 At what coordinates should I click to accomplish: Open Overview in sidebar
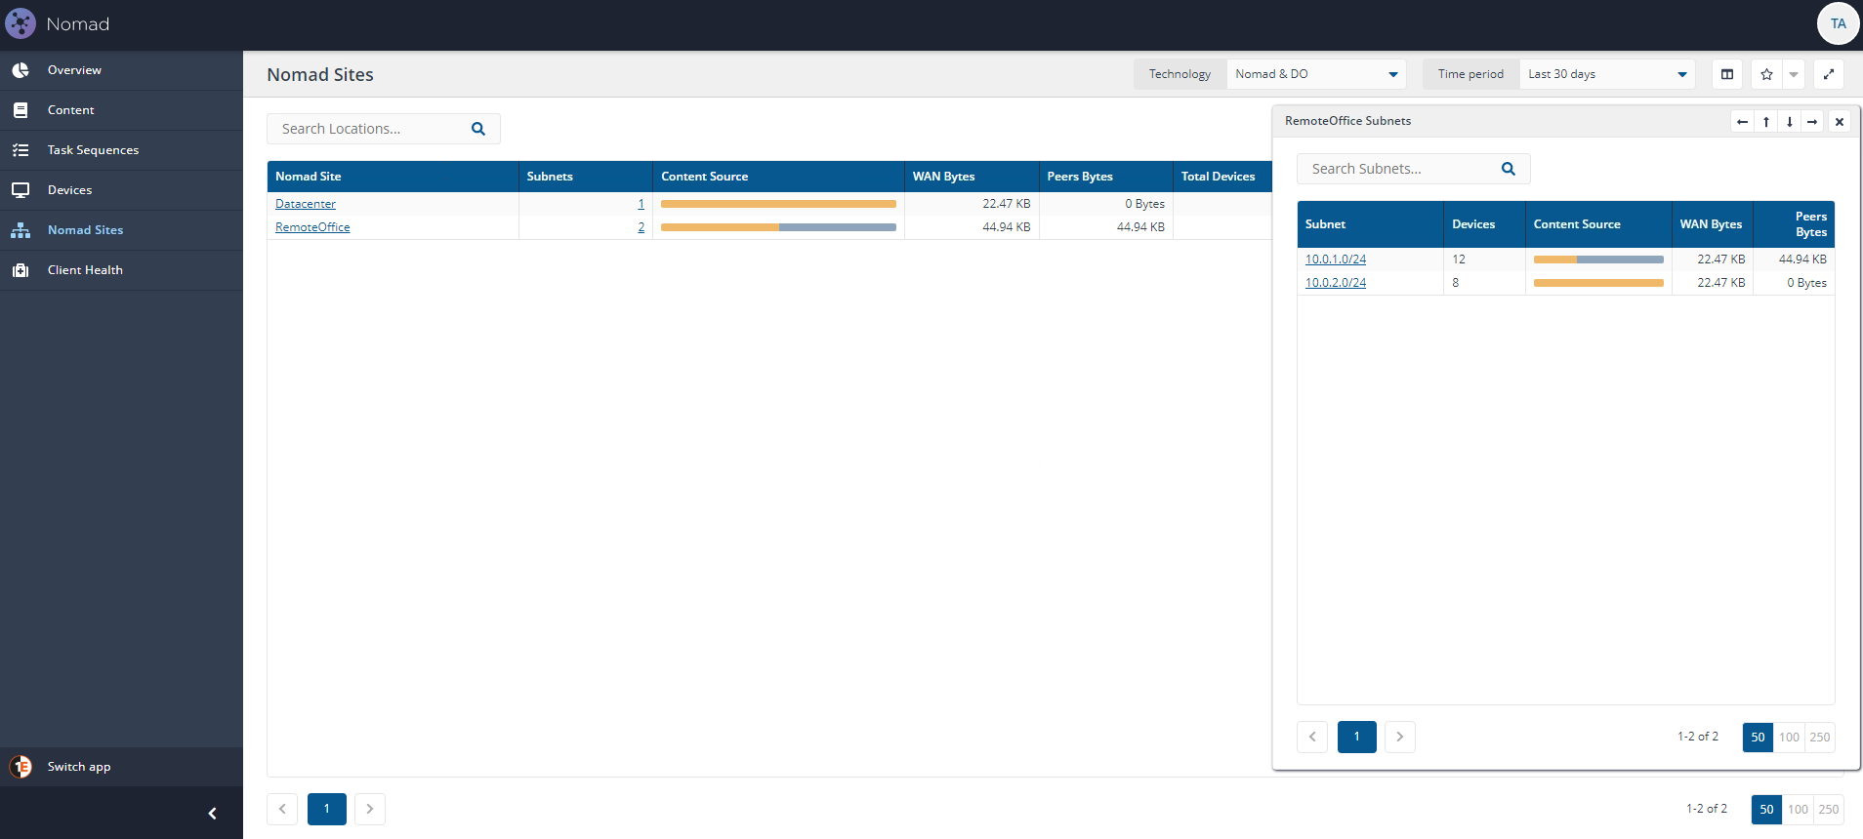pos(121,70)
